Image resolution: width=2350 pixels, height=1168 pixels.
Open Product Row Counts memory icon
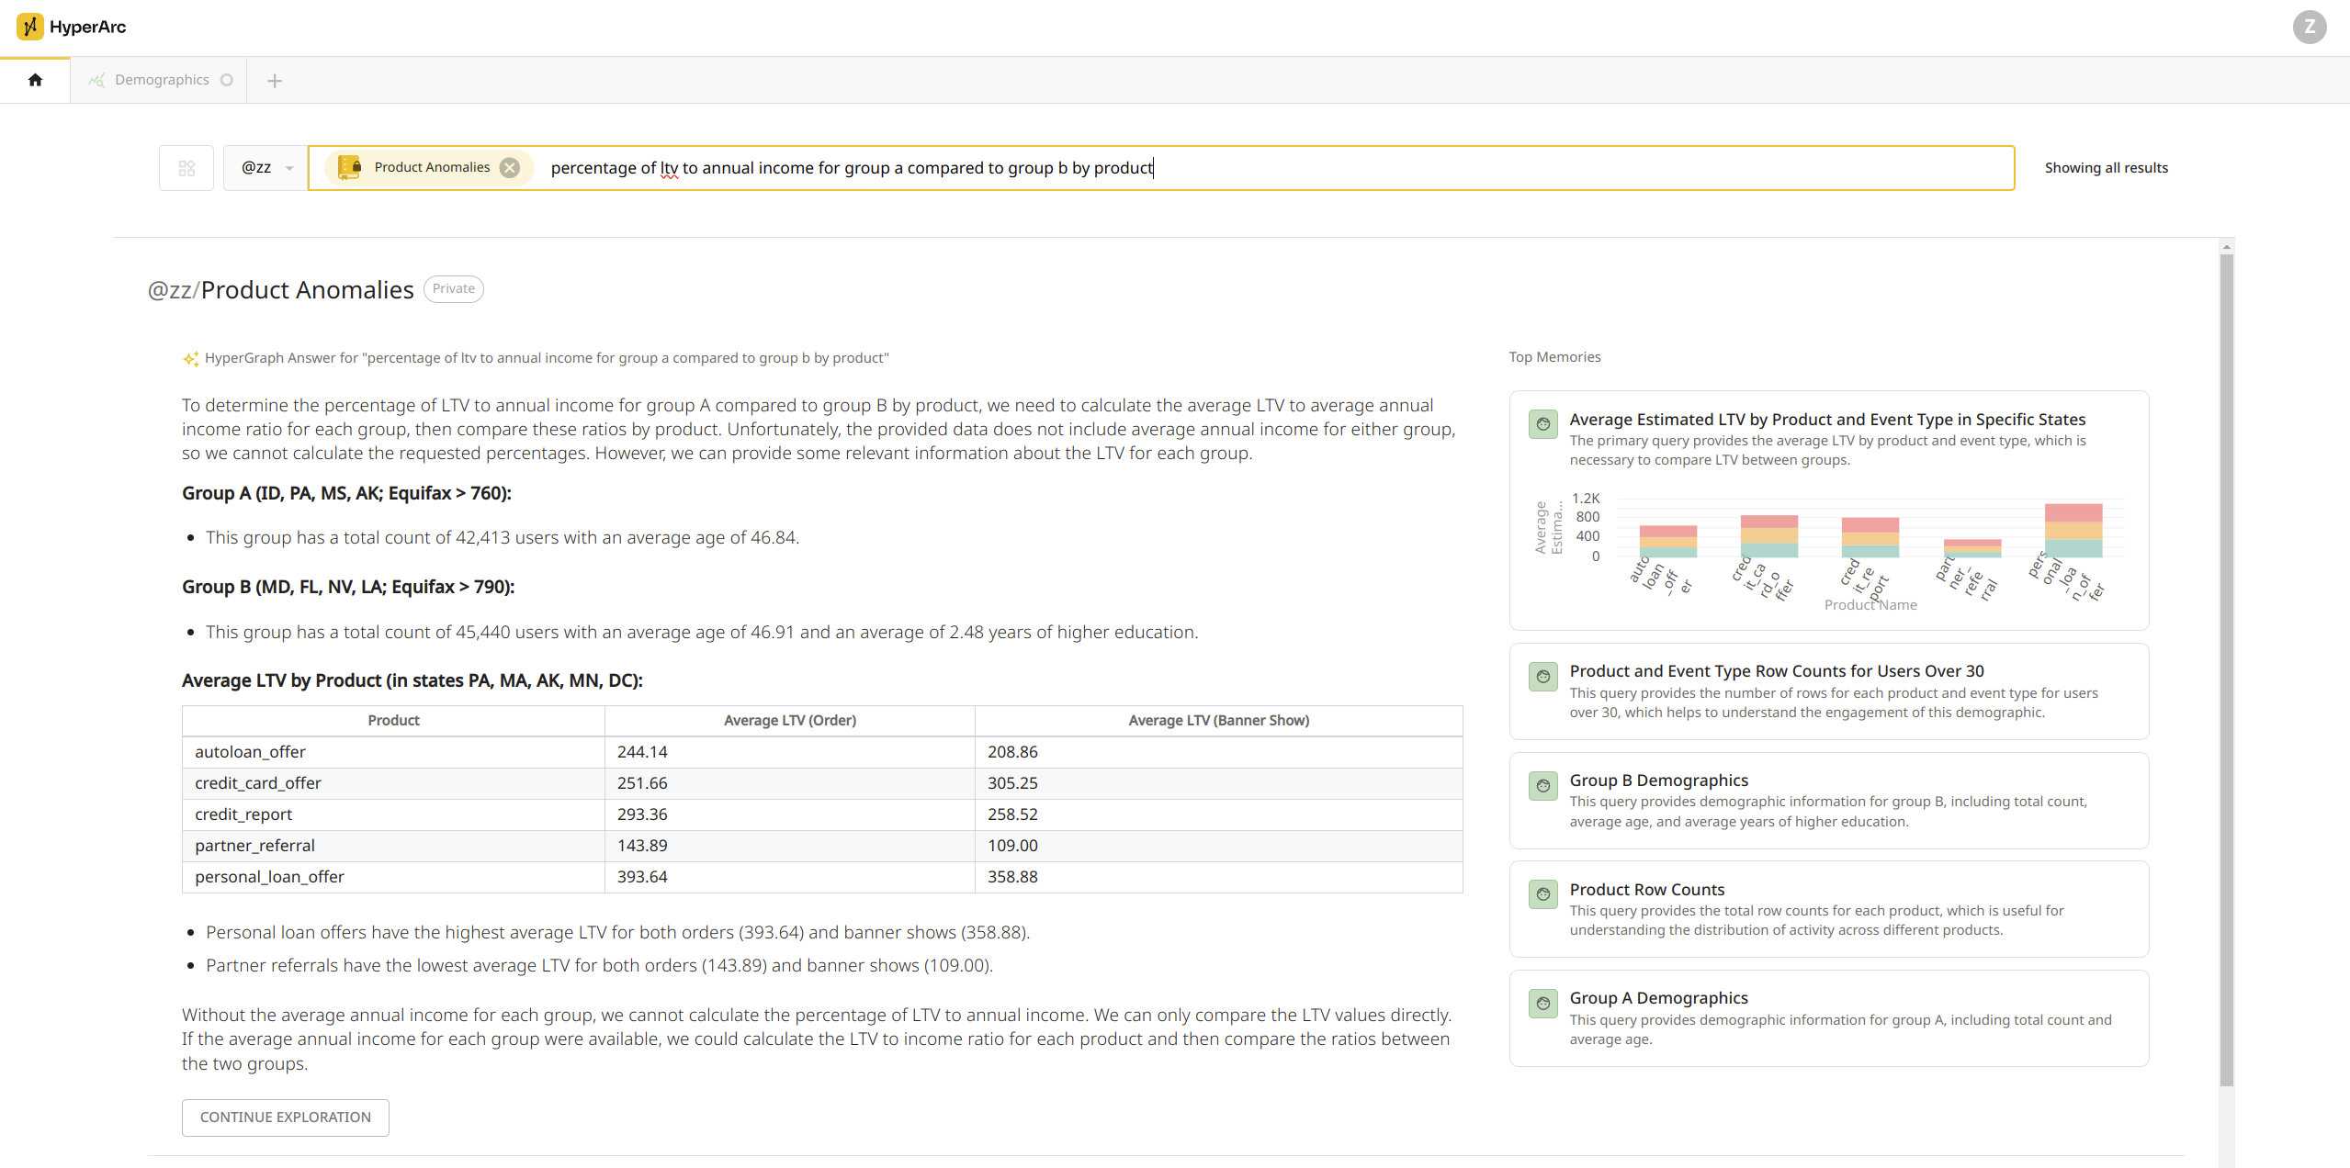point(1543,894)
